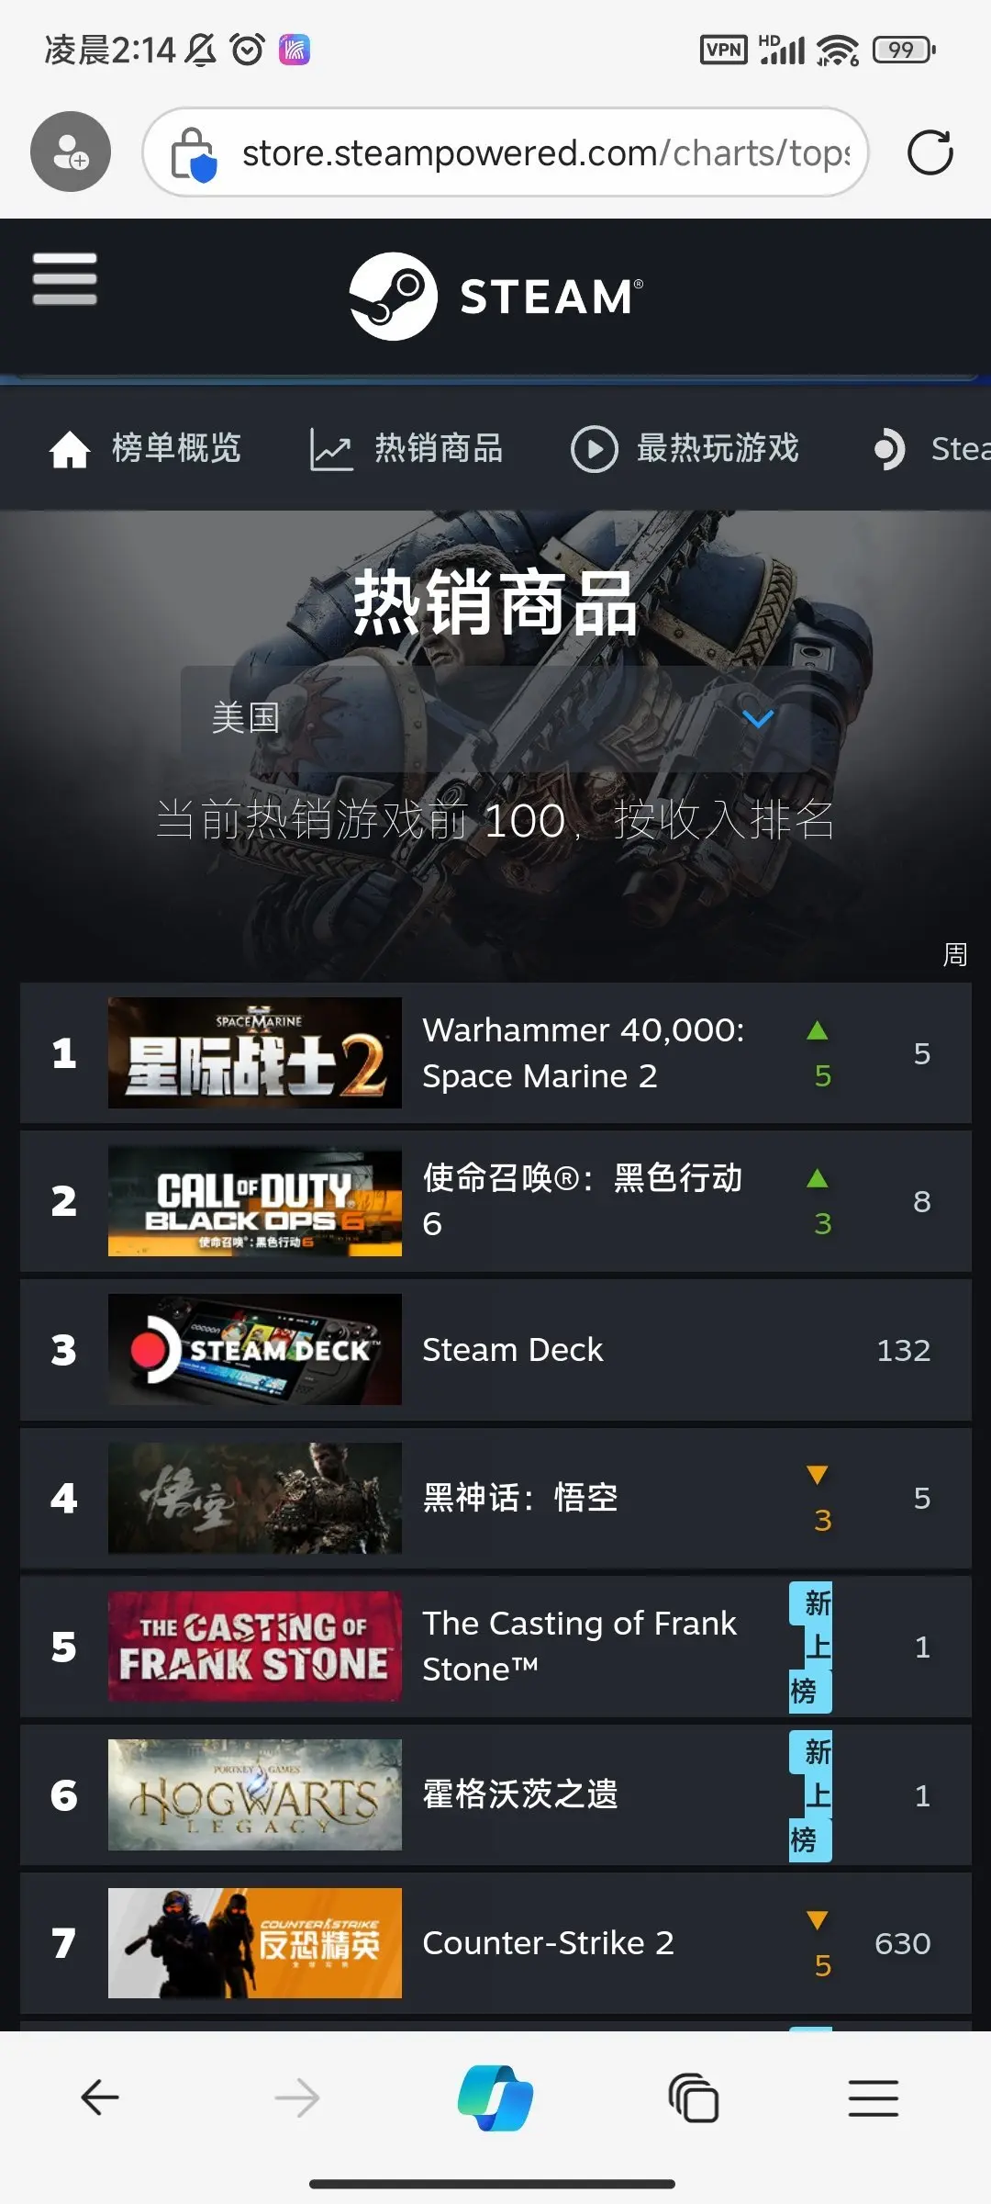Tap the Steam logo

point(495,296)
